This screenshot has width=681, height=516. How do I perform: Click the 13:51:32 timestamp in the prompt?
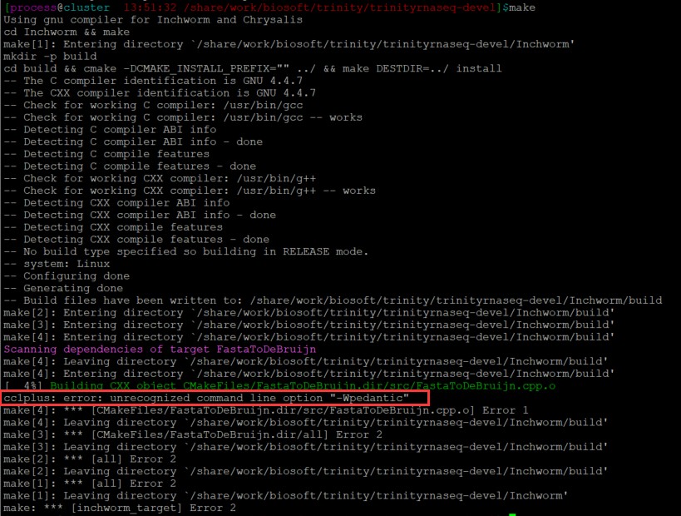coord(150,7)
